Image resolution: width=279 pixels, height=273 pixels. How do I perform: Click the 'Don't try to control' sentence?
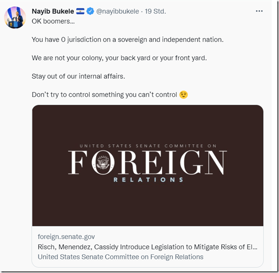pos(104,95)
